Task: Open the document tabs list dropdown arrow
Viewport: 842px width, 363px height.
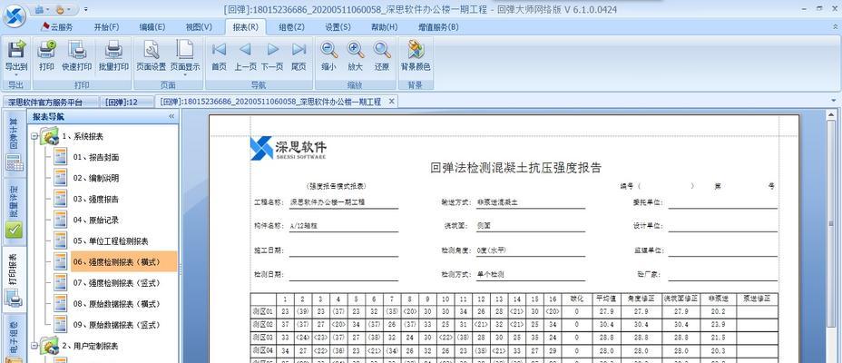Action: tap(833, 101)
